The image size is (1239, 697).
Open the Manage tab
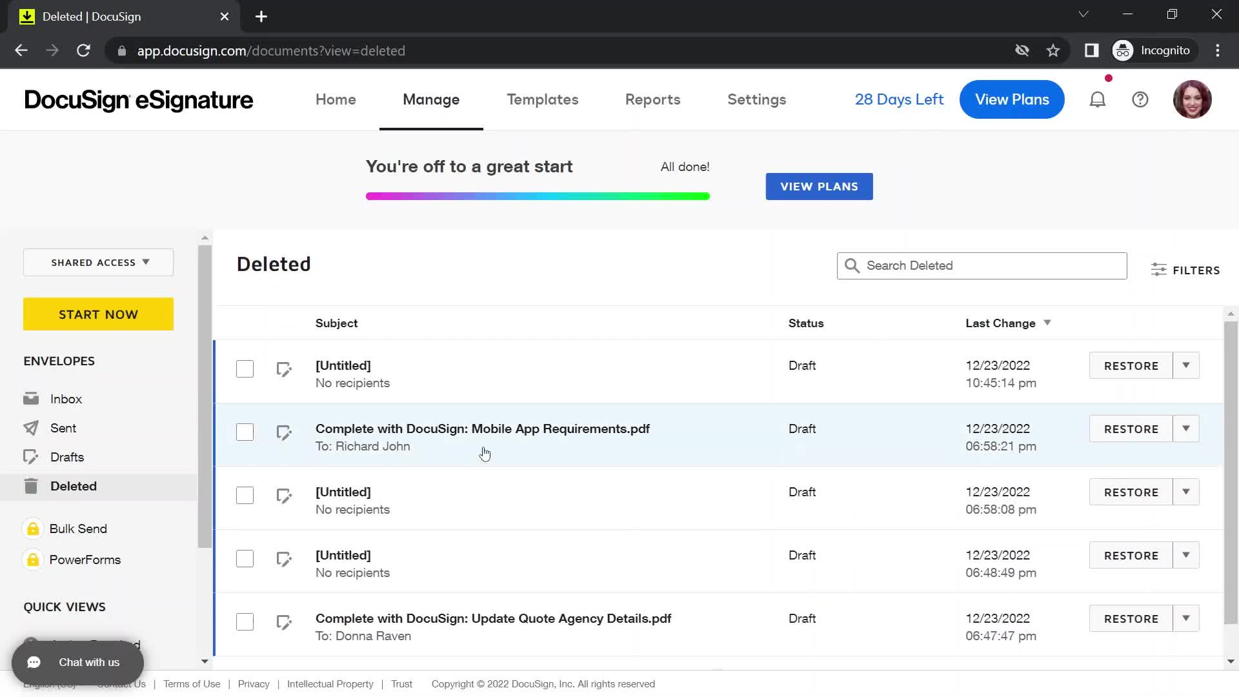click(430, 99)
